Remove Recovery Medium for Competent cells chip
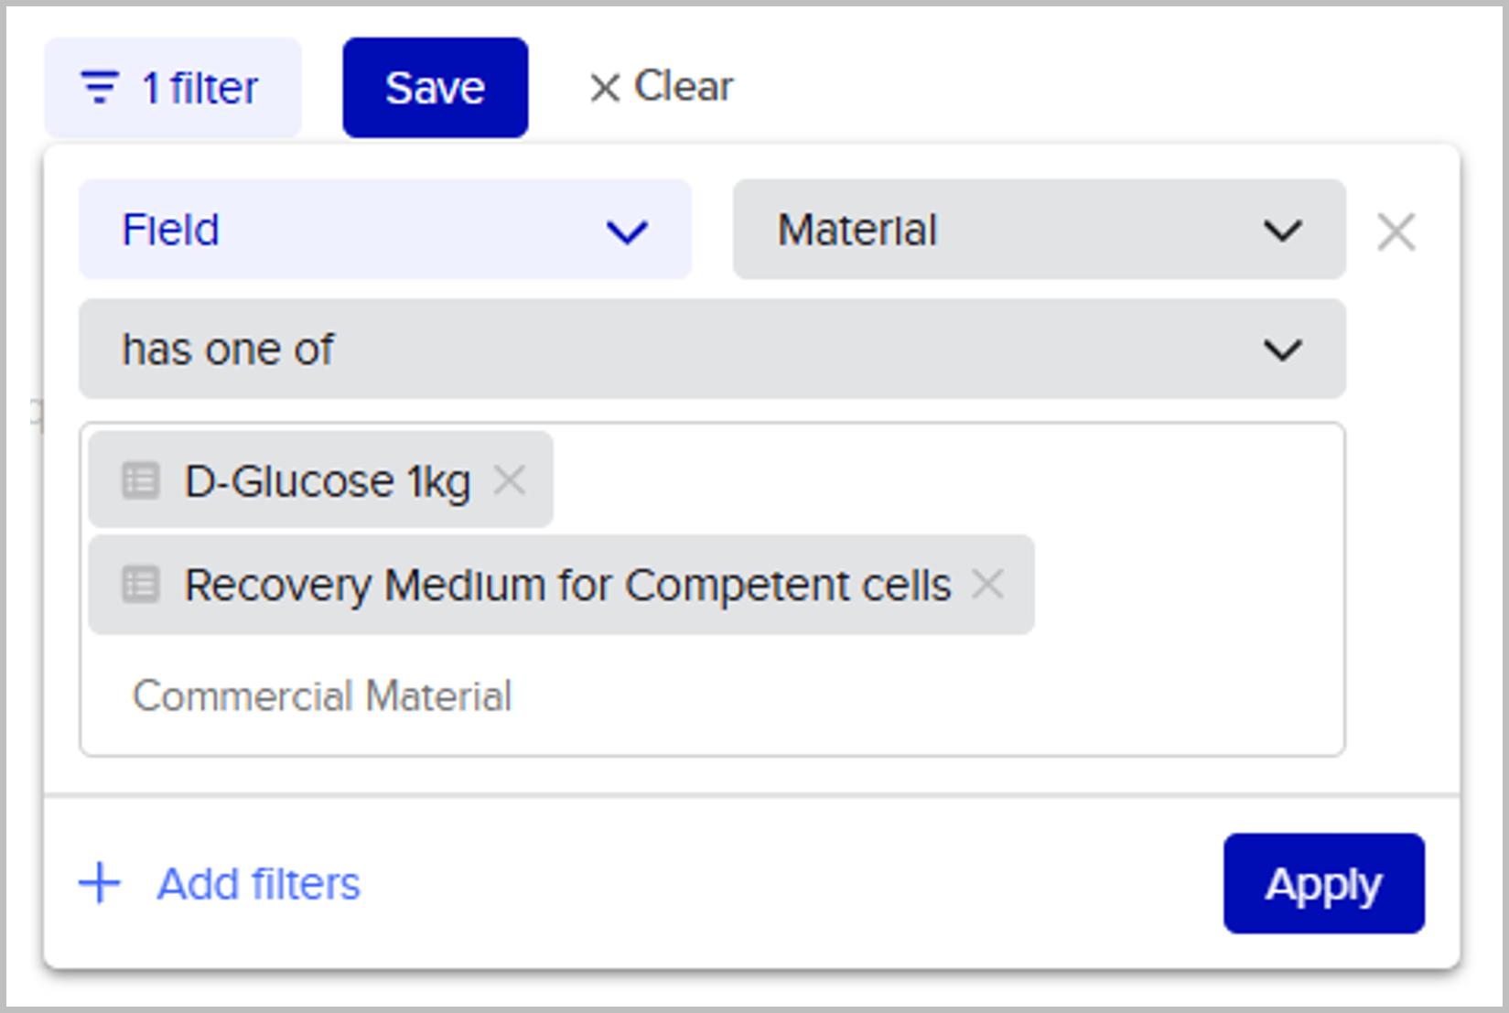Viewport: 1509px width, 1013px height. pos(988,583)
